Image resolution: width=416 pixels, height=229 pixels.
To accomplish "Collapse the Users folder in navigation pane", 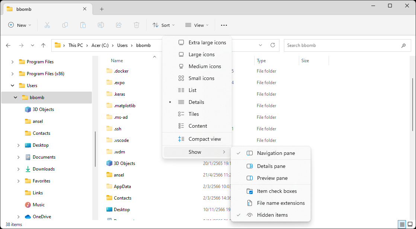I will pos(13,86).
